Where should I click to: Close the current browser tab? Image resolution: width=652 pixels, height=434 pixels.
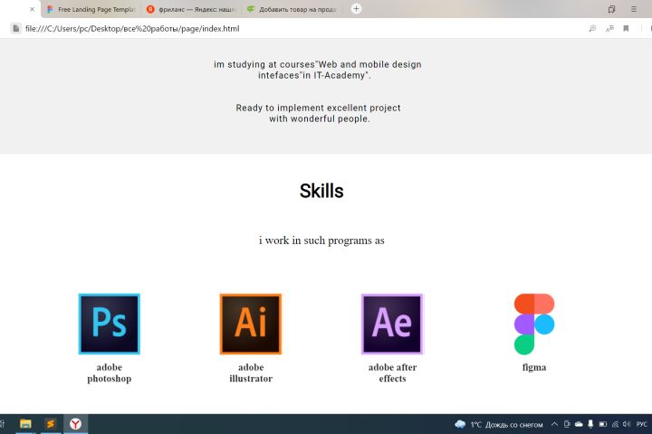pyautogui.click(x=32, y=9)
